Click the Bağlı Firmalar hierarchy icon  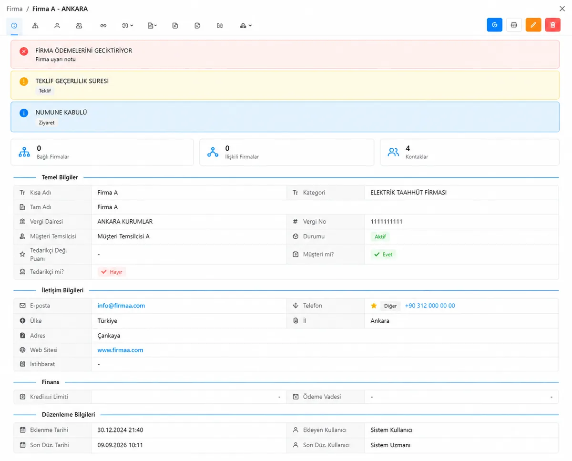click(24, 152)
